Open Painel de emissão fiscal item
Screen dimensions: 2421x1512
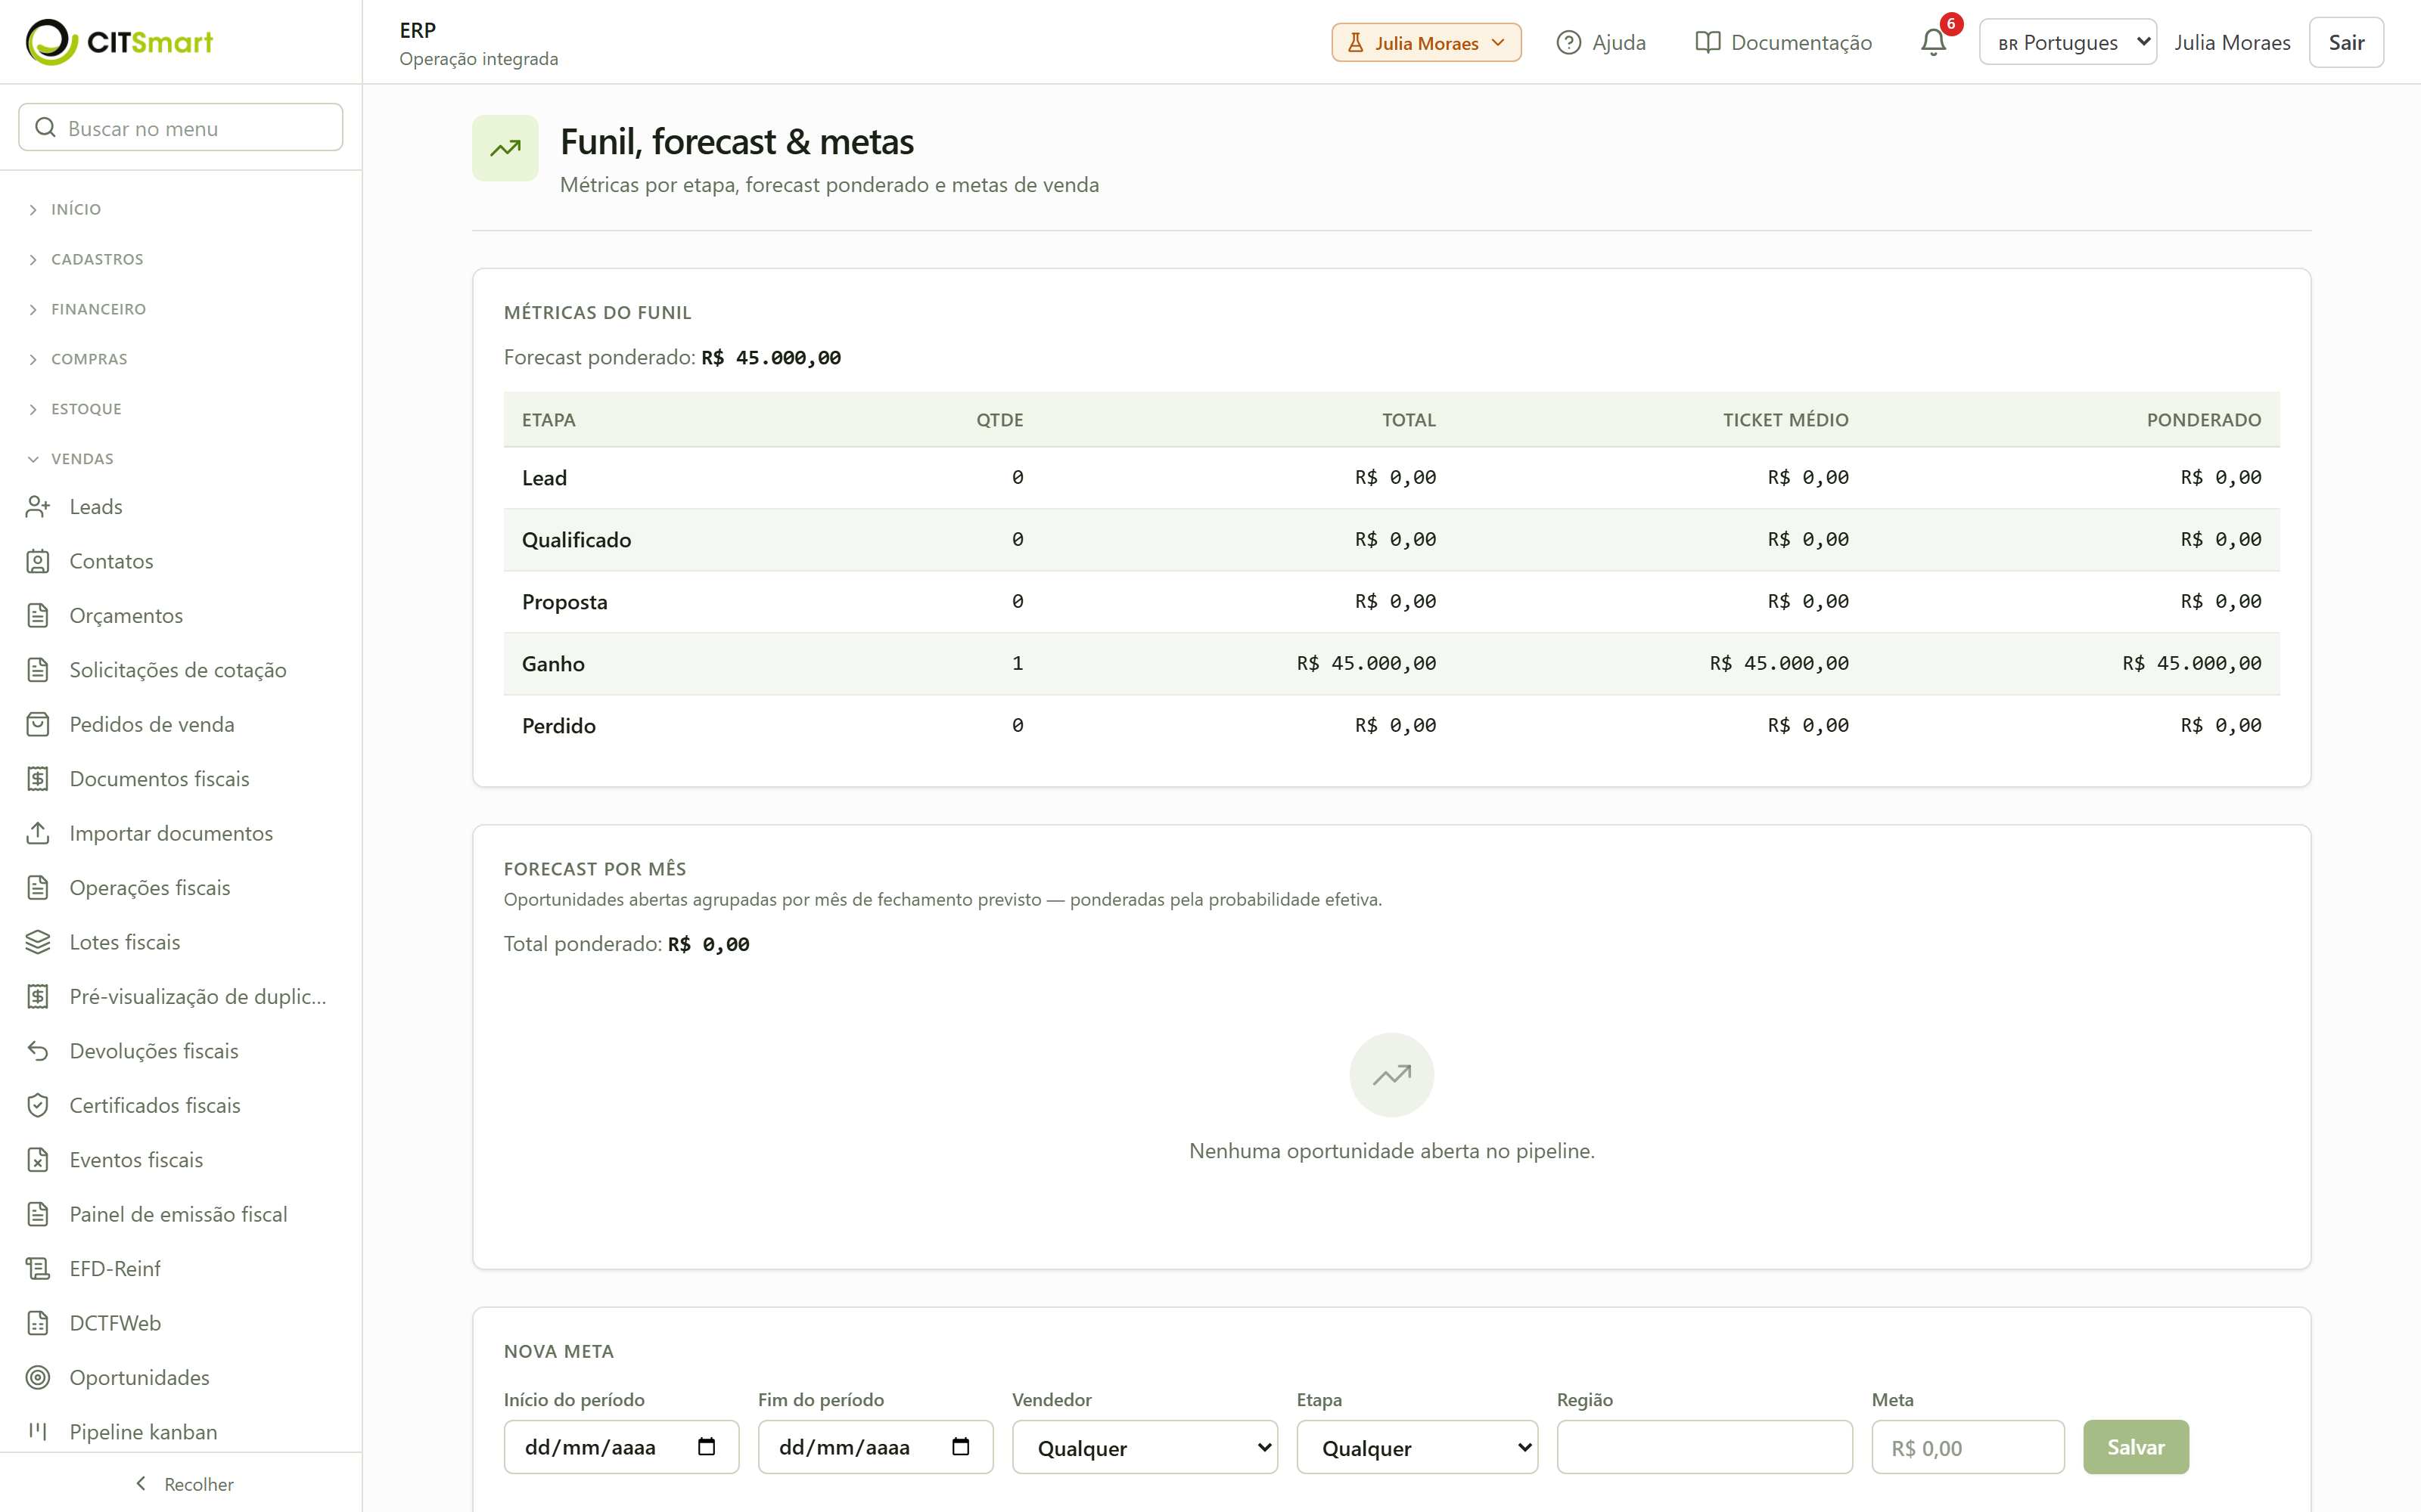pyautogui.click(x=178, y=1214)
